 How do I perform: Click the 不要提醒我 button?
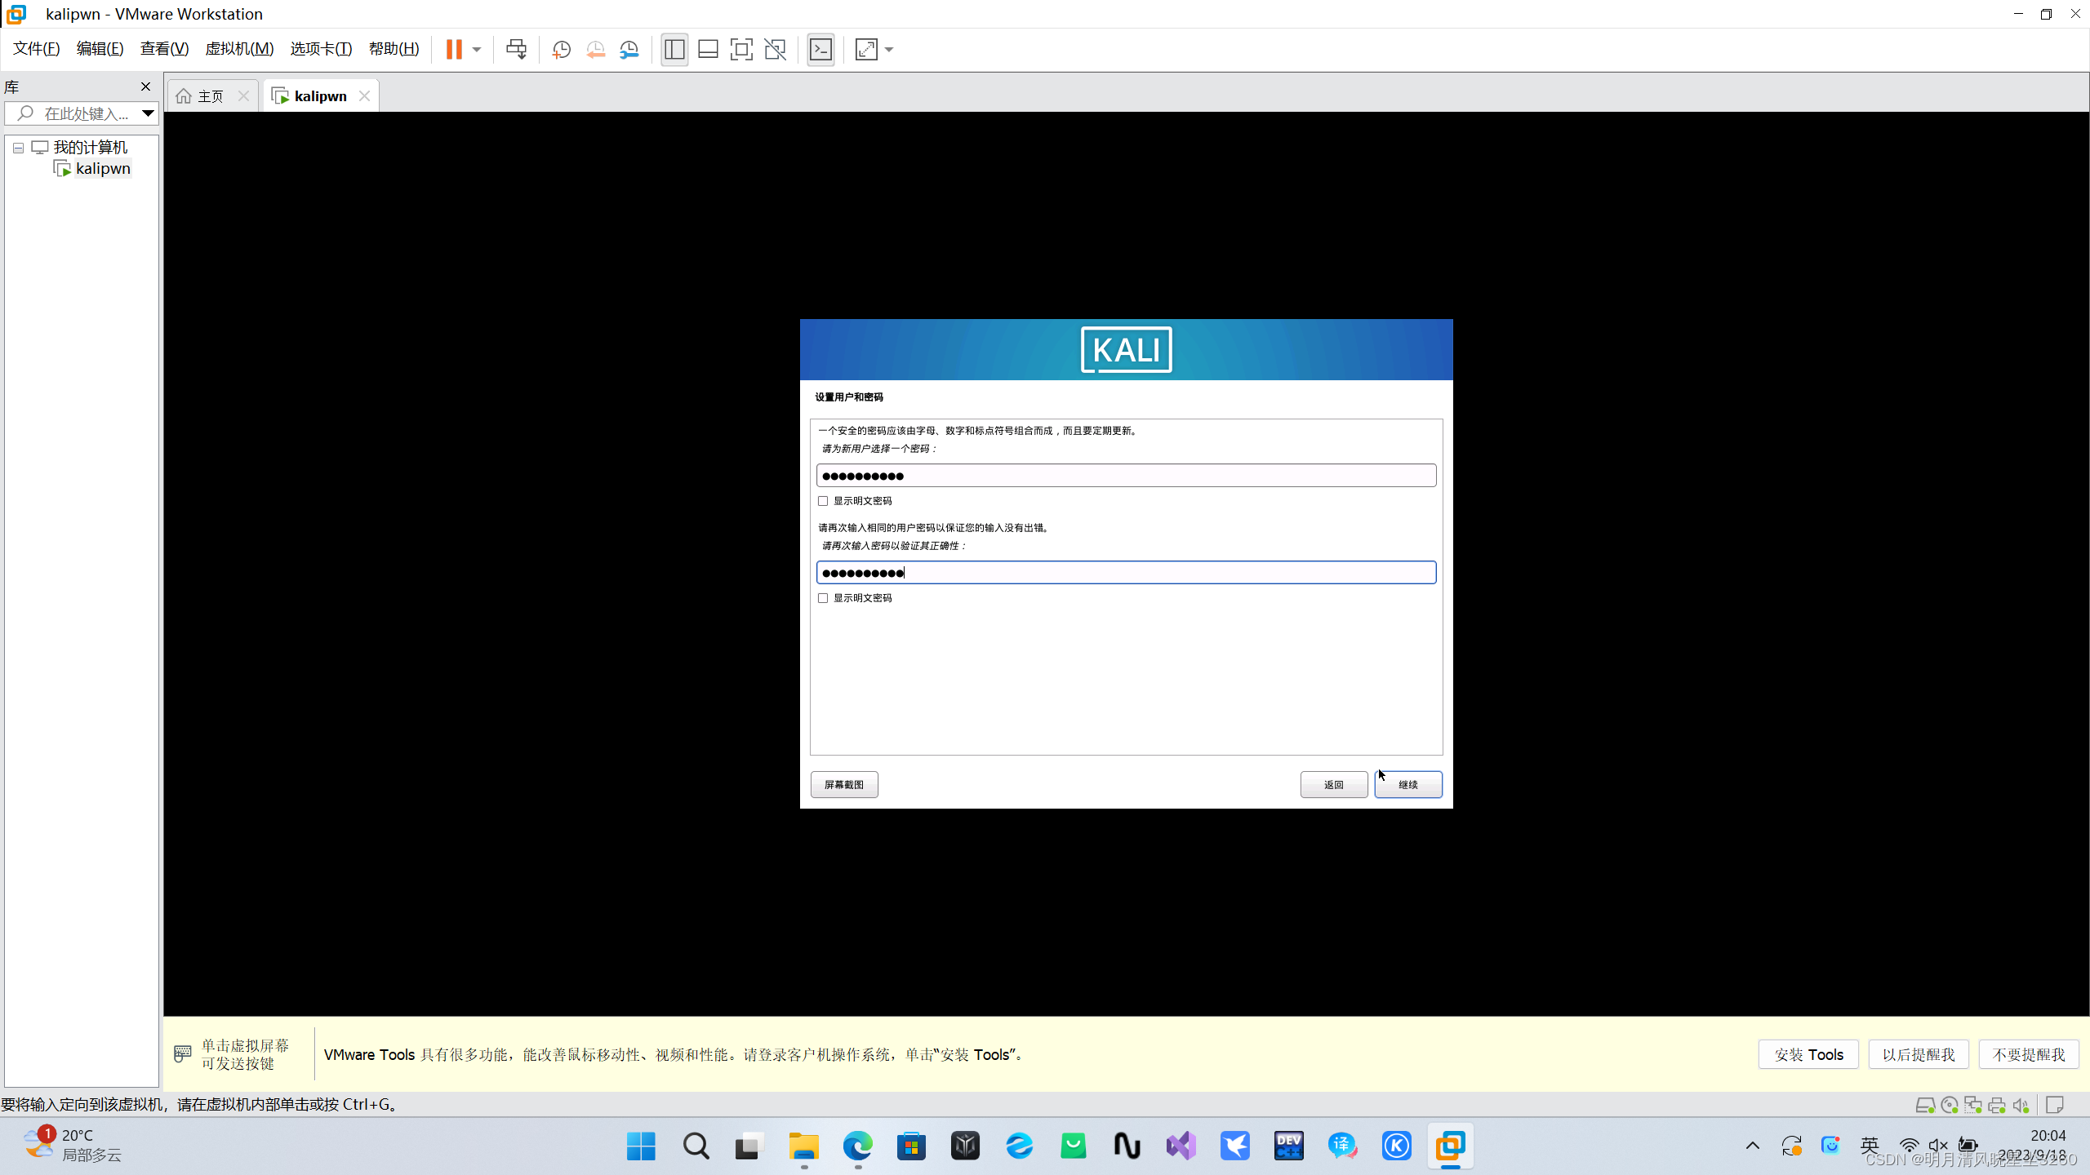point(2029,1055)
